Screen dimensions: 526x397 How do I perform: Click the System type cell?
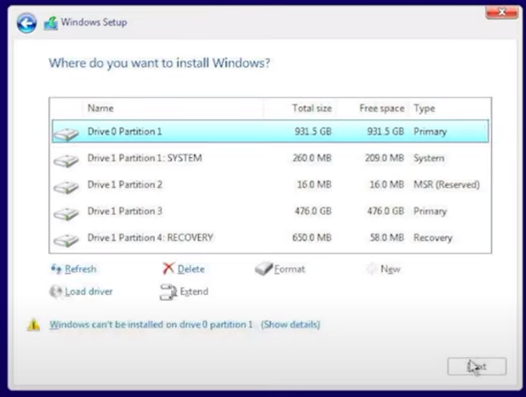click(x=429, y=158)
